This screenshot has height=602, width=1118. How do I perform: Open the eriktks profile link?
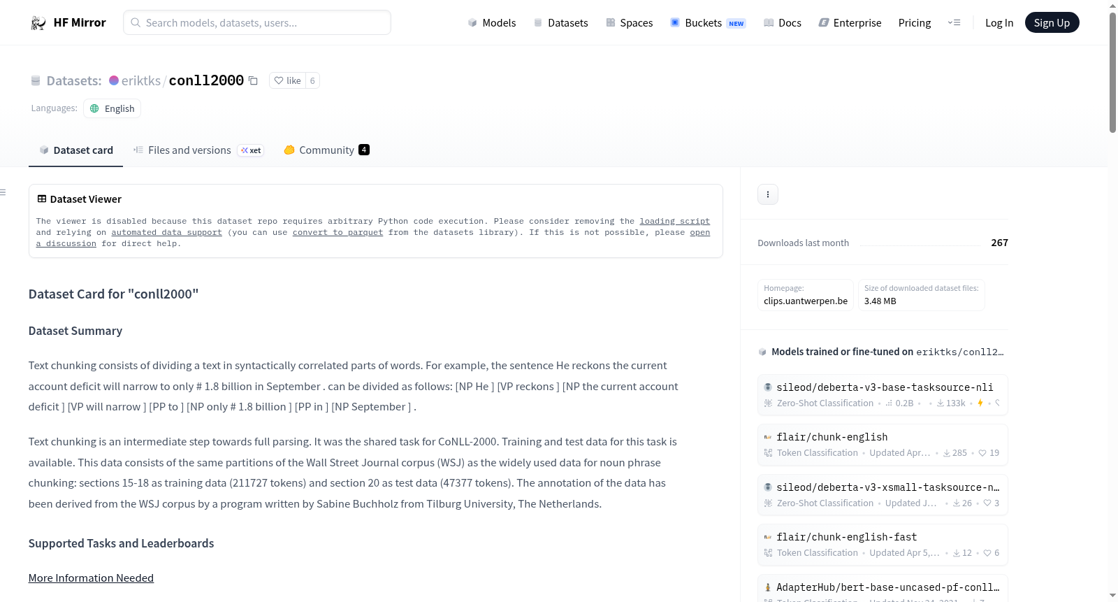coord(141,81)
